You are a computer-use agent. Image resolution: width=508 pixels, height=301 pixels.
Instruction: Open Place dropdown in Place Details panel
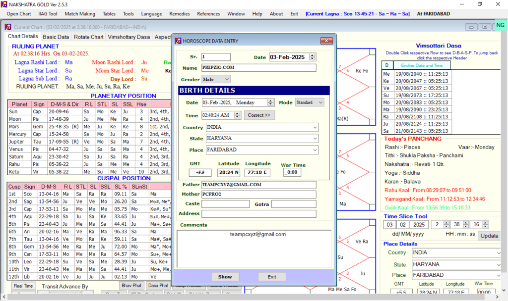(x=498, y=275)
